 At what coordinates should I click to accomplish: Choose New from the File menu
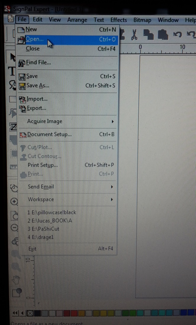67,30
